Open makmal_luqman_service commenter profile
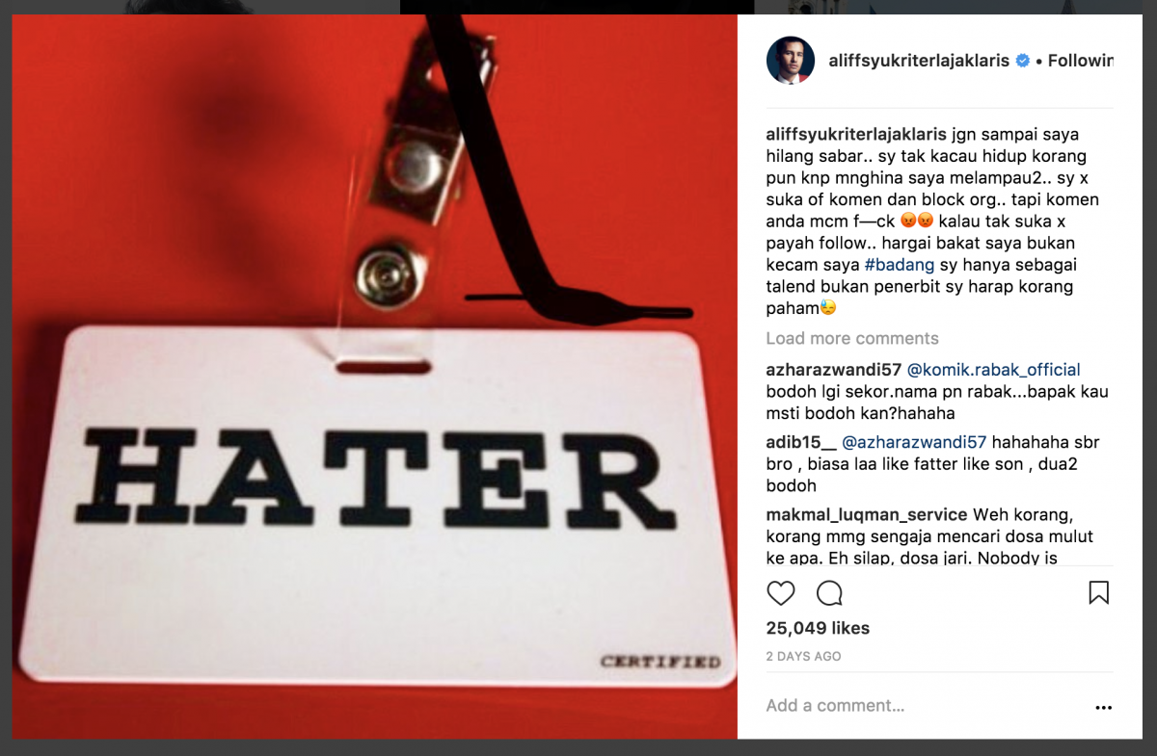The width and height of the screenshot is (1157, 756). tap(867, 514)
